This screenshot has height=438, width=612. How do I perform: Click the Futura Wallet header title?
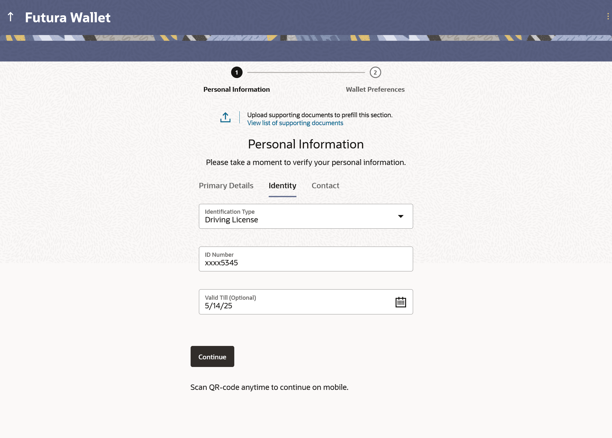[68, 18]
